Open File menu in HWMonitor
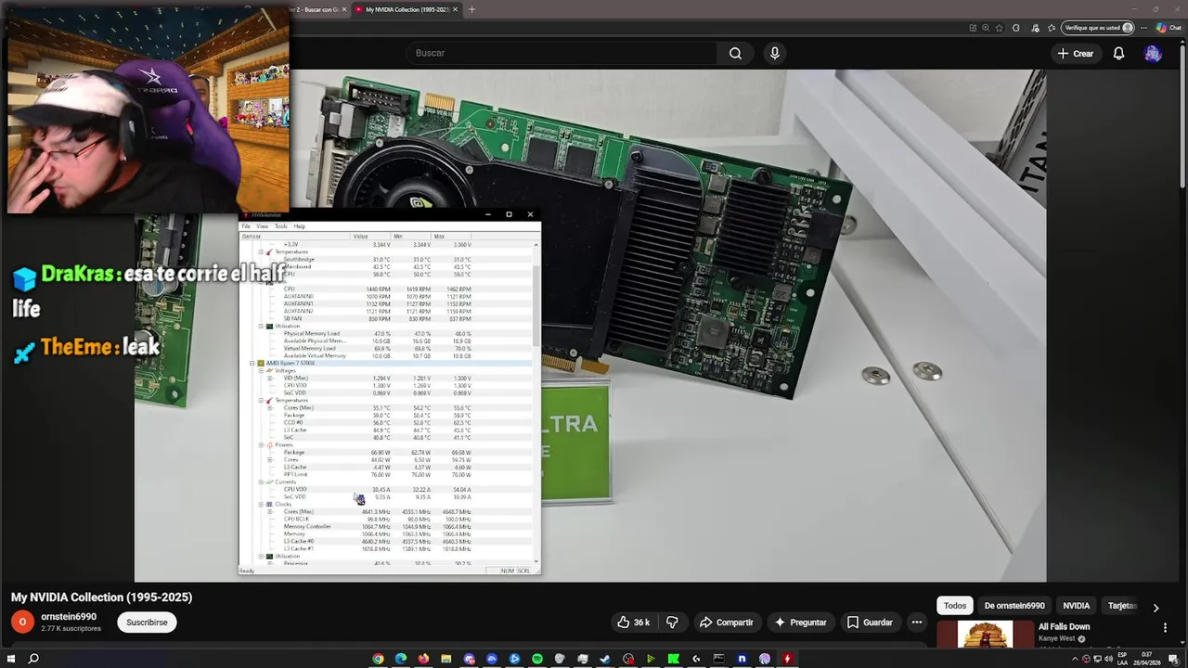1188x668 pixels. point(246,226)
